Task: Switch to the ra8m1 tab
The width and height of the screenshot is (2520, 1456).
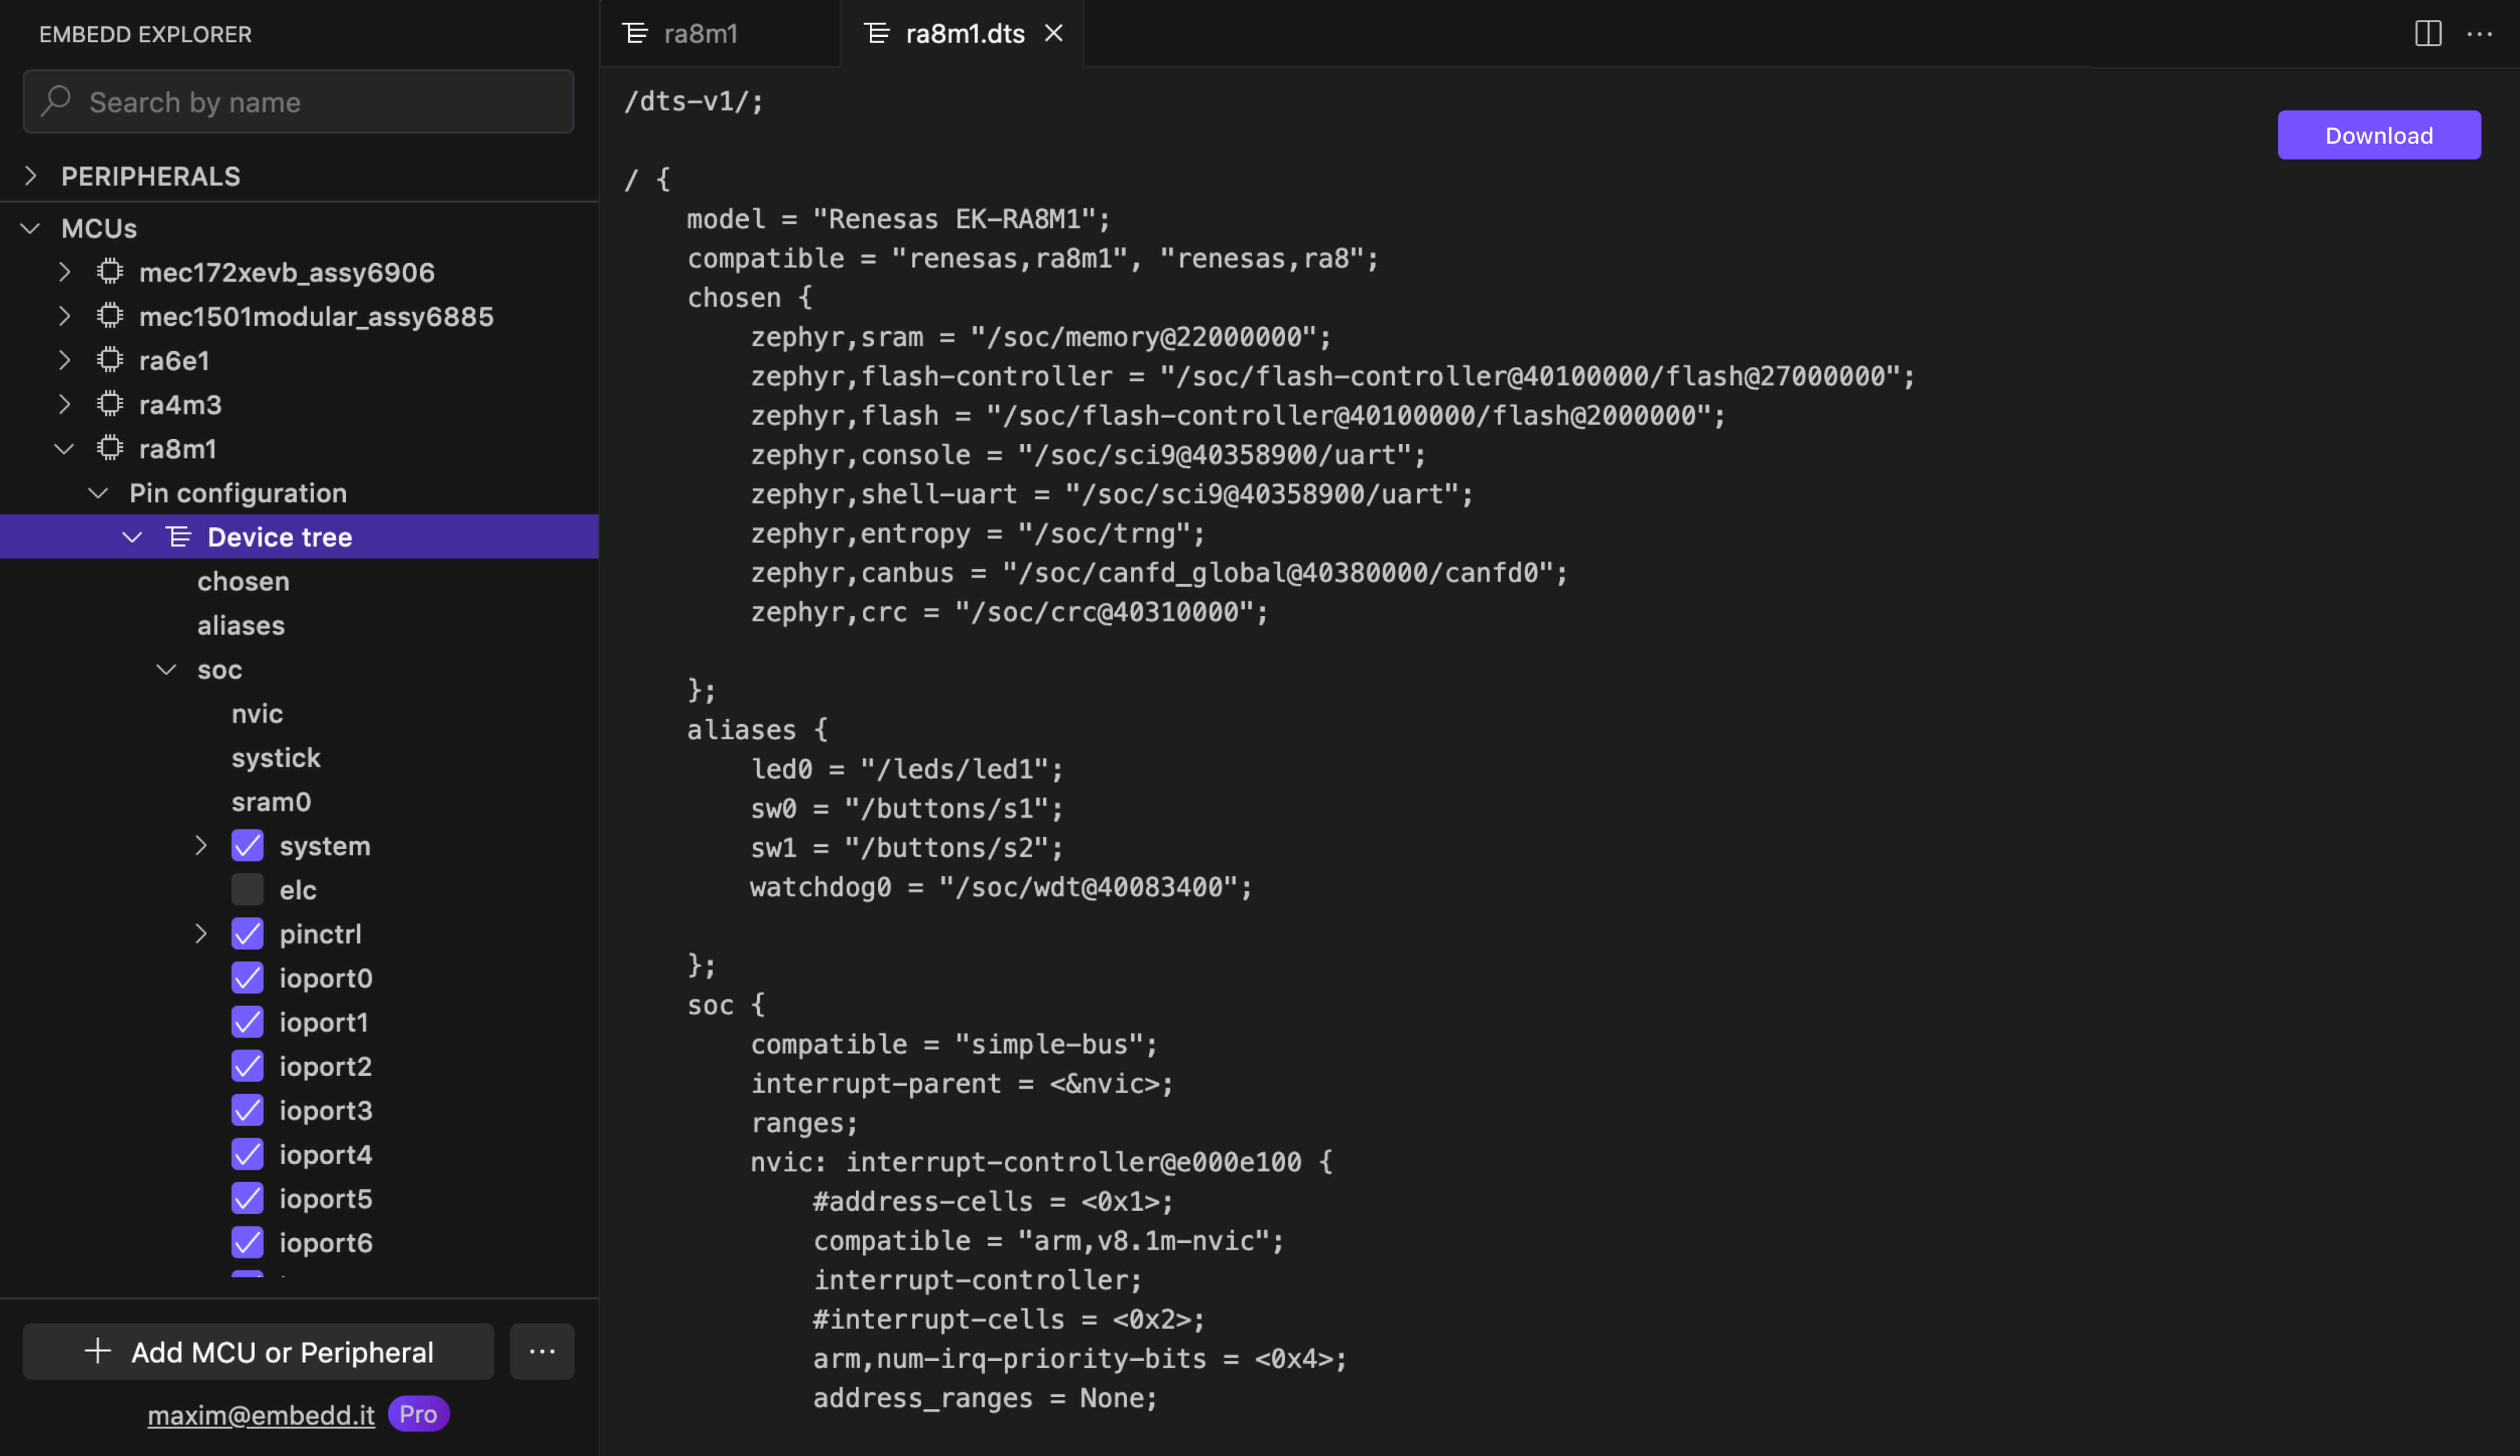Action: [x=700, y=33]
